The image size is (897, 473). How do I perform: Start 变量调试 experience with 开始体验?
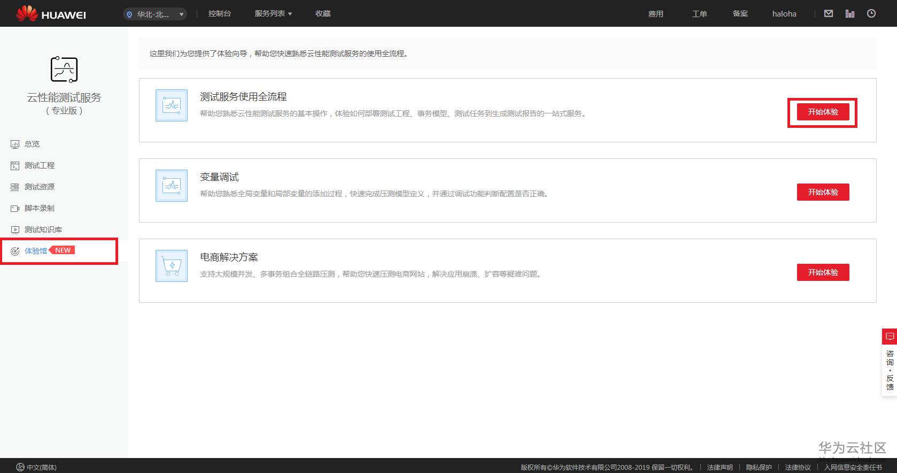823,192
